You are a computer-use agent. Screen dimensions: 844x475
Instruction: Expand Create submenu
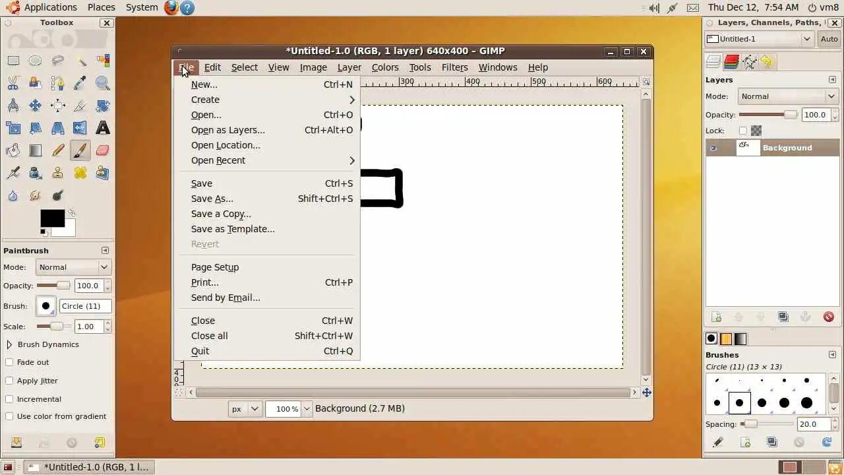(267, 100)
